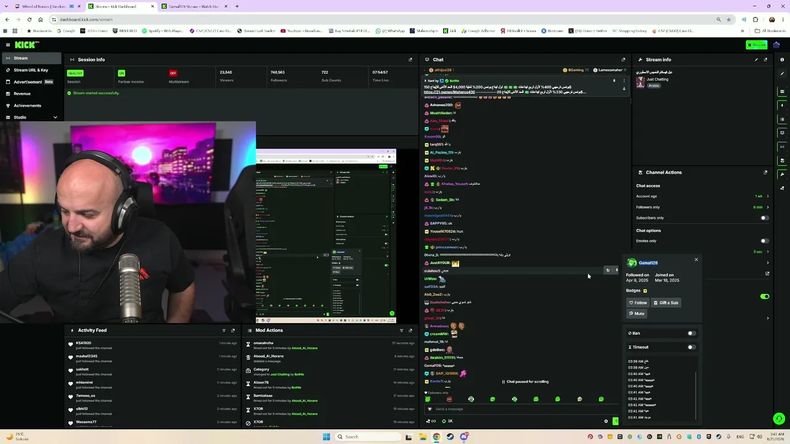790x444 pixels.
Task: Pop out the Session Info panel
Action: click(x=410, y=60)
